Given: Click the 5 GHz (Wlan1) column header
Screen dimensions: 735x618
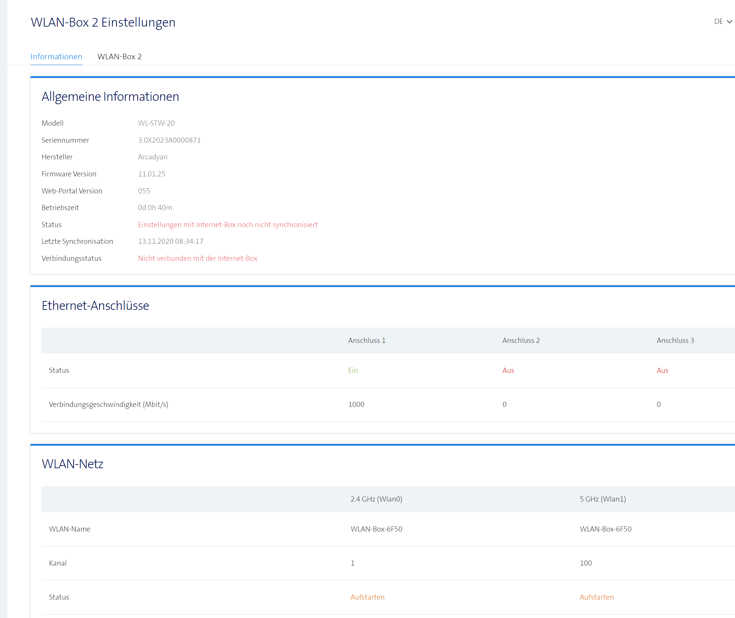Looking at the screenshot, I should tap(602, 499).
